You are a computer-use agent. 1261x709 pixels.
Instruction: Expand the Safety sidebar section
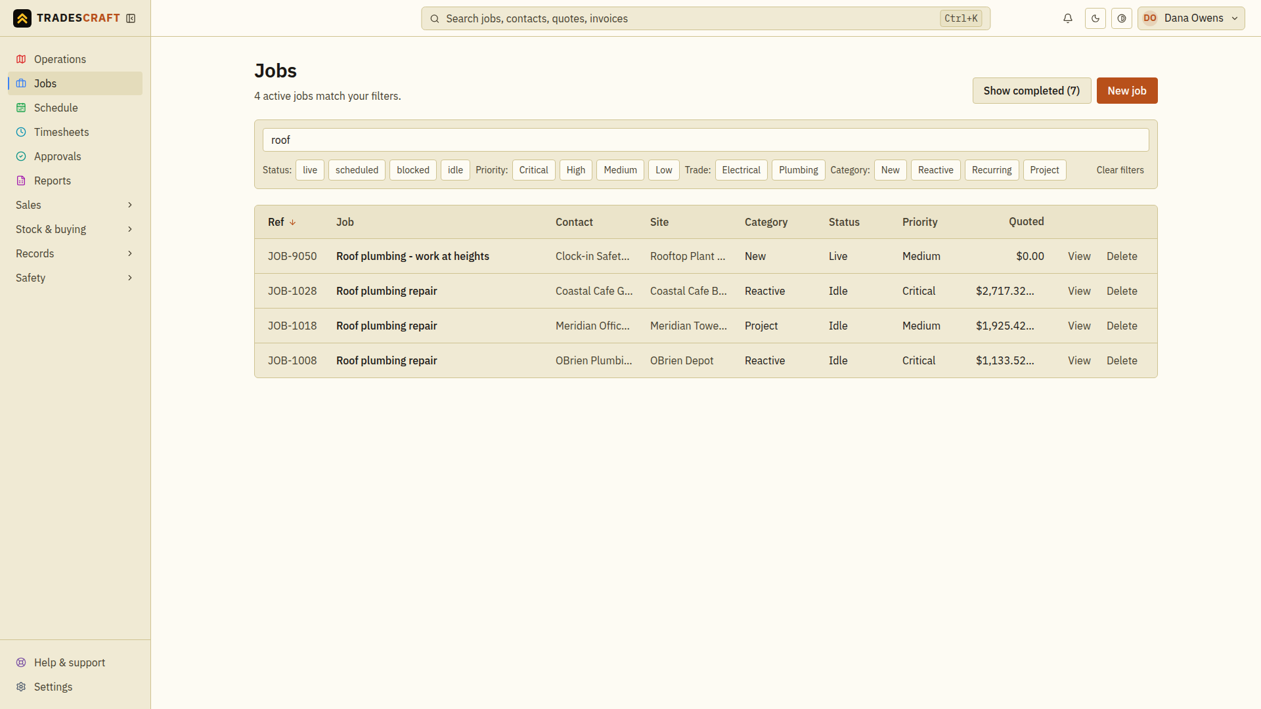click(75, 278)
